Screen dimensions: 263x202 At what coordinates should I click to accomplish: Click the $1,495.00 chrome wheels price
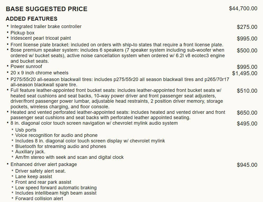coord(244,73)
